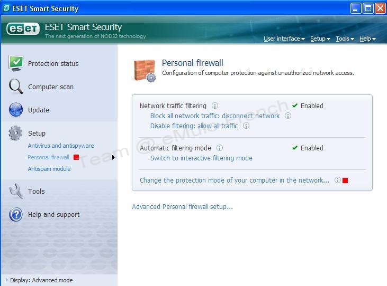
Task: Click info icon beside Network traffic filtering
Action: click(215, 106)
